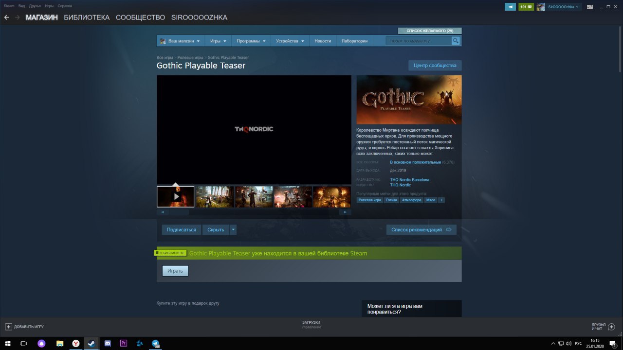Go to the 'МАГАЗИН' tab
Image resolution: width=623 pixels, height=350 pixels.
(x=42, y=17)
